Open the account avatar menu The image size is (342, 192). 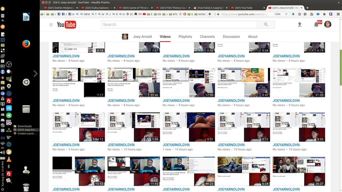[328, 25]
